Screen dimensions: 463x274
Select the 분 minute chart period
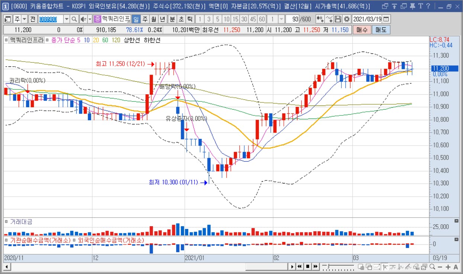[172, 19]
